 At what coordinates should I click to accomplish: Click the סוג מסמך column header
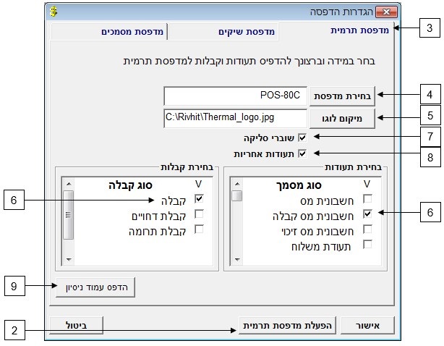pyautogui.click(x=299, y=185)
